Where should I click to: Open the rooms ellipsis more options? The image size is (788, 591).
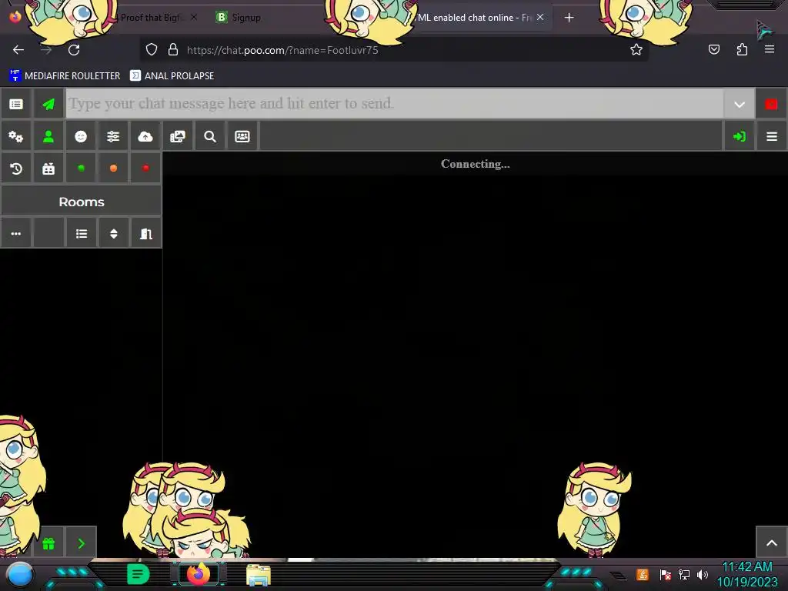tap(16, 233)
